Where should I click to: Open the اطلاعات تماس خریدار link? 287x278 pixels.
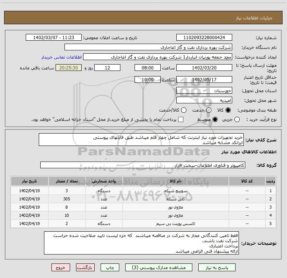coord(61,57)
